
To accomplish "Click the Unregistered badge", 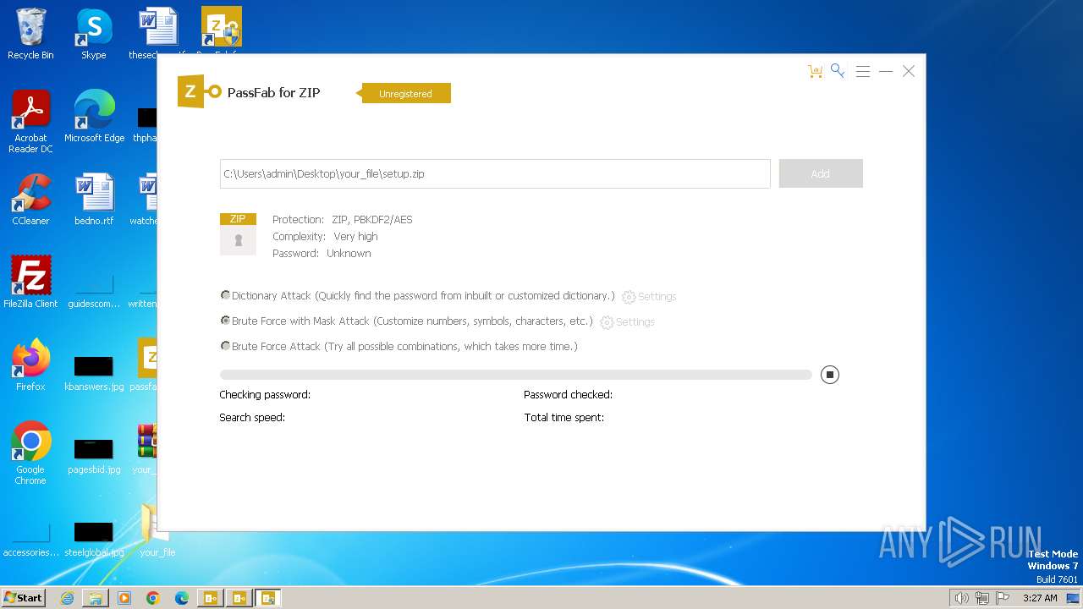I will click(x=406, y=93).
